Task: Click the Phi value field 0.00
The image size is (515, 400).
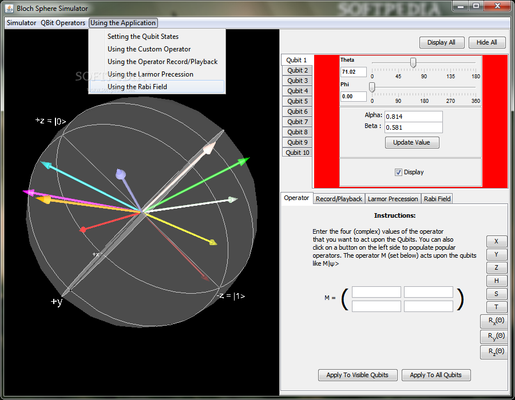Action: coord(354,97)
